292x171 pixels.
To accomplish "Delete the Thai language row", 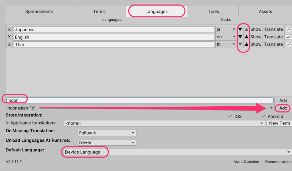I will [9, 44].
